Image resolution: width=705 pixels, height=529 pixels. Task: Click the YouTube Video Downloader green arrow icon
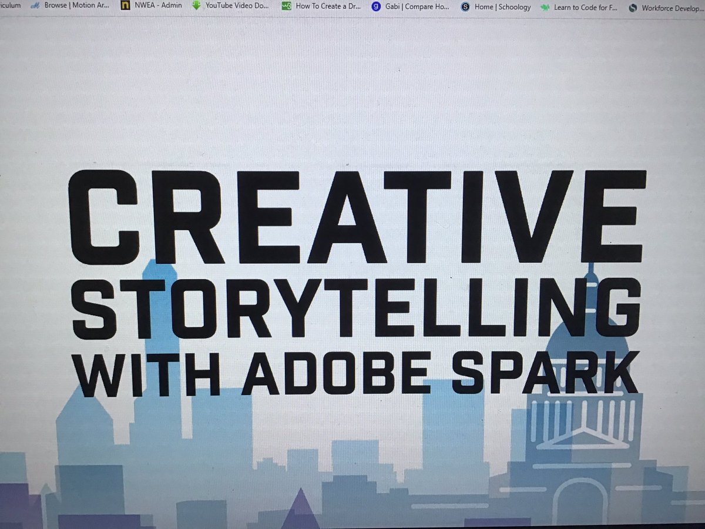click(x=197, y=6)
